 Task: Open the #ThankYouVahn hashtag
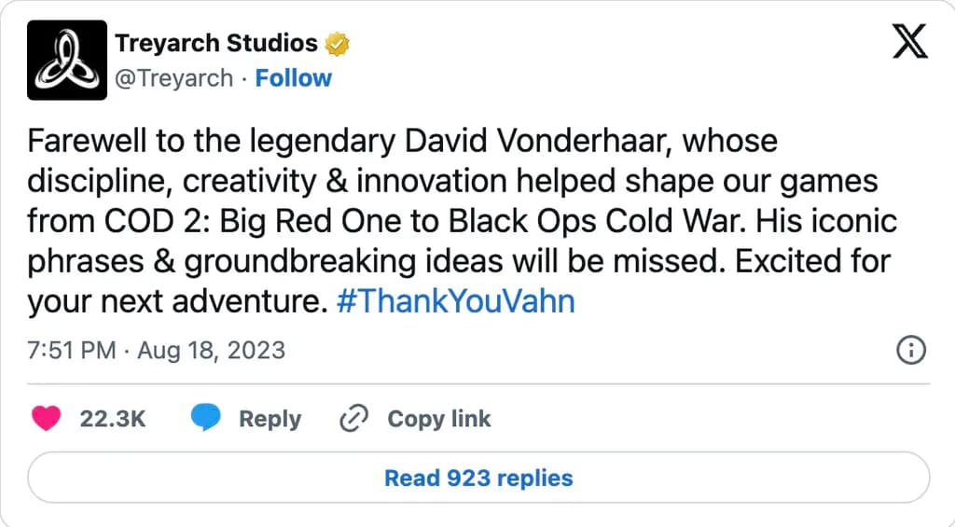point(455,301)
